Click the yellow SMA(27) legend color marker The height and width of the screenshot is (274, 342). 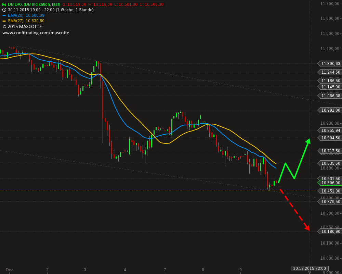pyautogui.click(x=4, y=21)
